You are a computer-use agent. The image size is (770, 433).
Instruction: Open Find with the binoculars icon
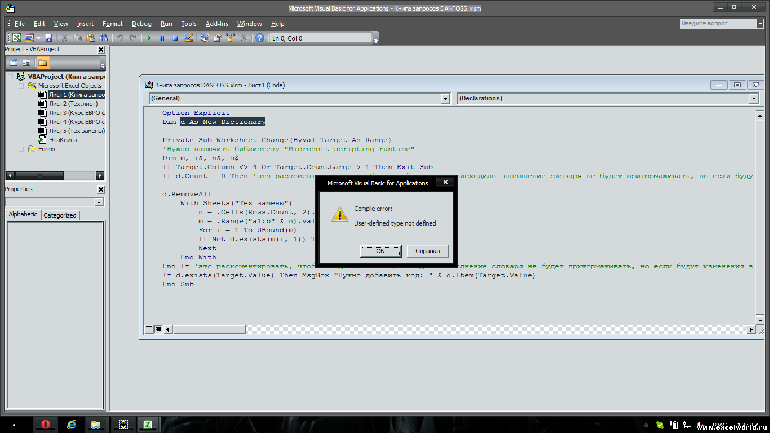click(103, 38)
